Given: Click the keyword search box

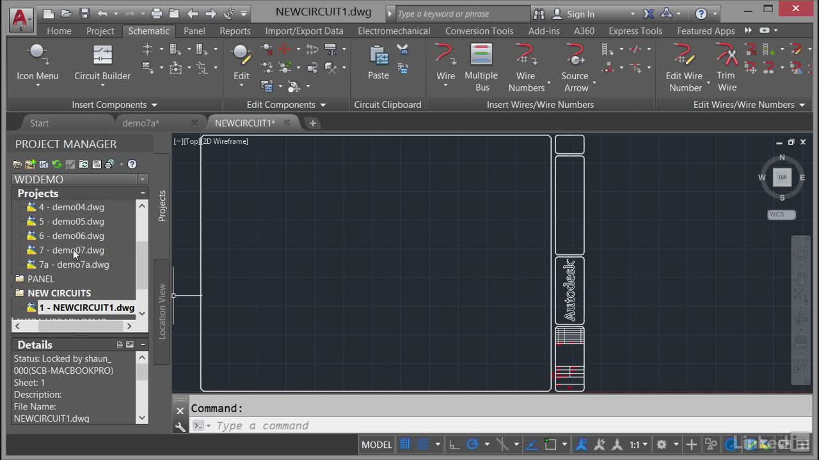Looking at the screenshot, I should pos(462,14).
